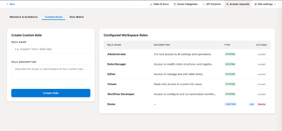282x131 pixels.
Task: Edit the Demo custom role
Action: (x=252, y=104)
